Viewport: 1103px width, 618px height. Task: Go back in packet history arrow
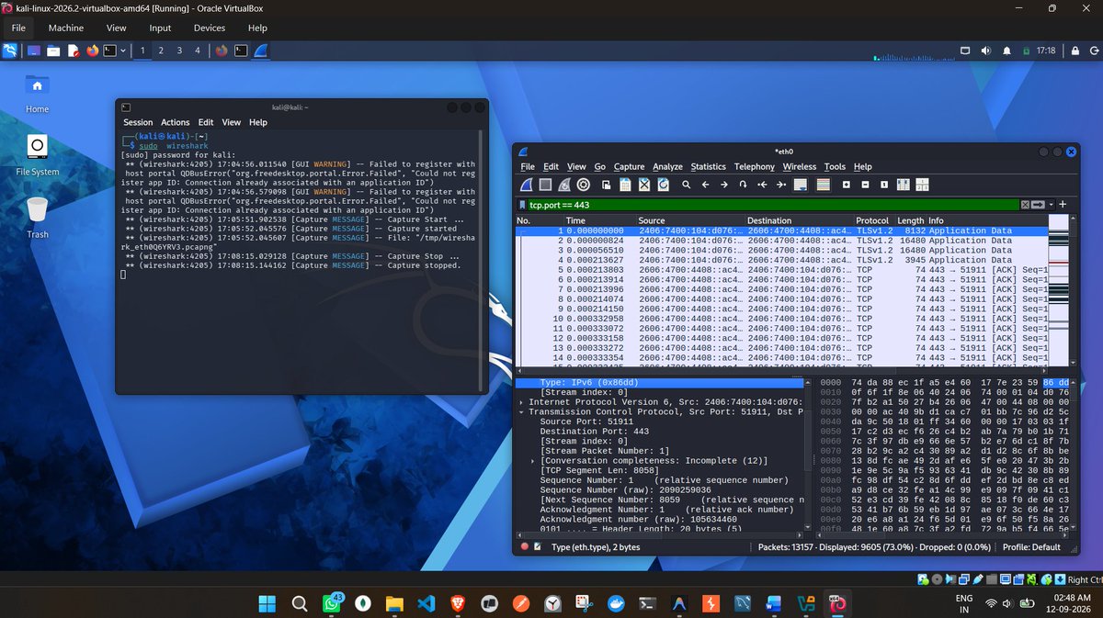[x=705, y=184]
